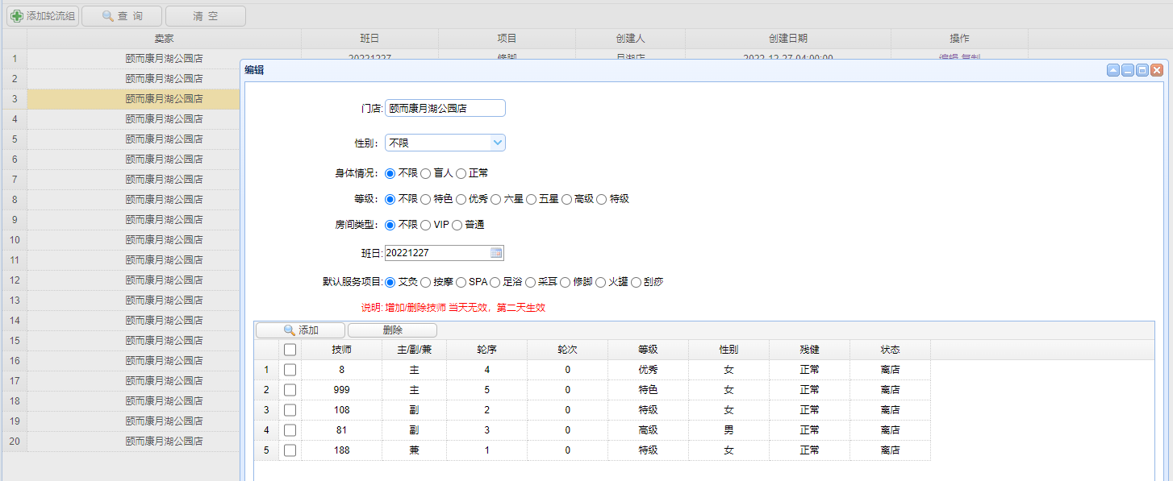Select 足浴 as default service item
The image size is (1173, 481).
[x=495, y=282]
